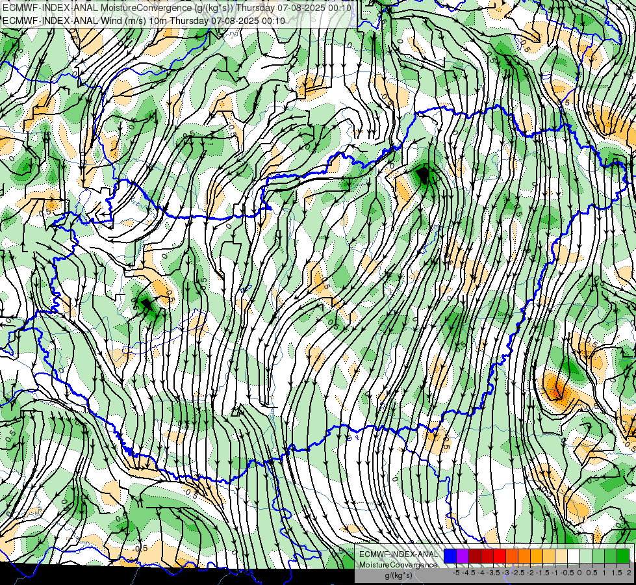Select legend label ECMWF-INDEX-ANAL
The height and width of the screenshot is (585, 636).
pyautogui.click(x=399, y=554)
